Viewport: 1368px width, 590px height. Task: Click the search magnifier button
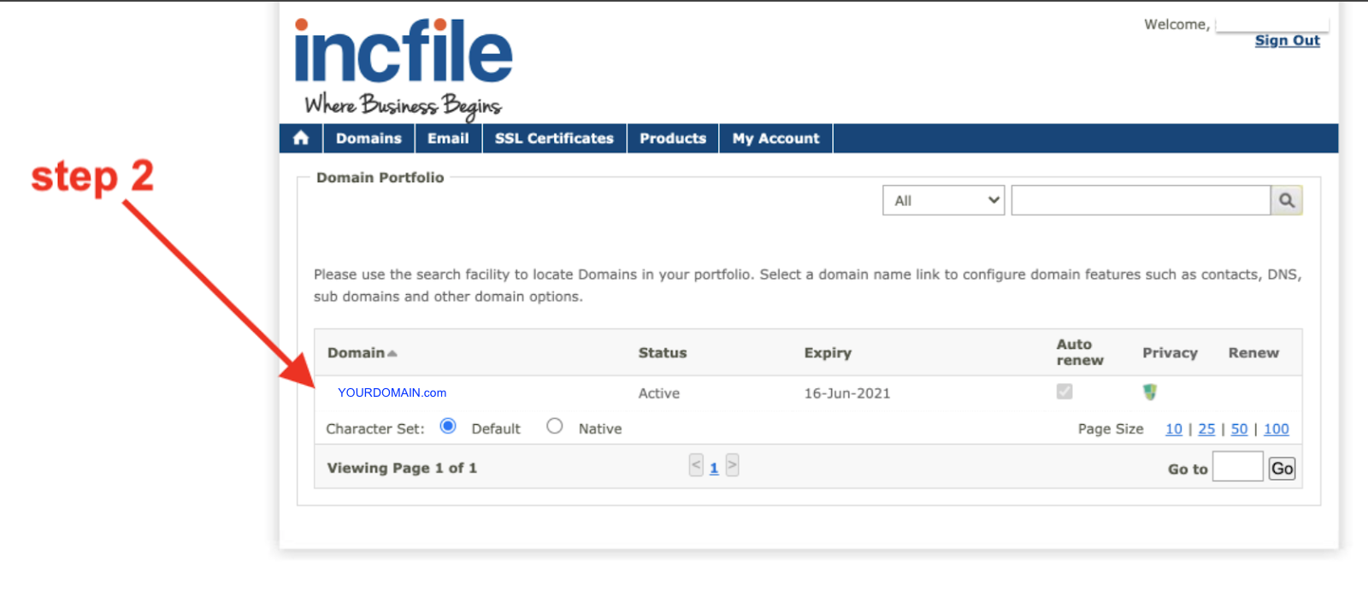point(1287,200)
